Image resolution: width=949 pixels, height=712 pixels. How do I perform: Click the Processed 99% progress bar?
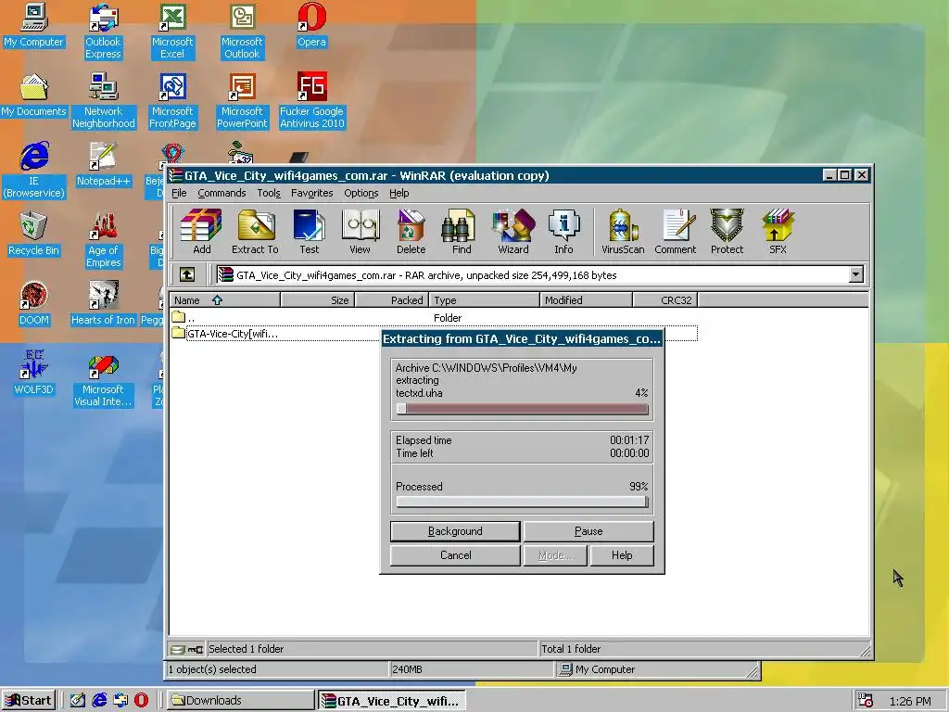(522, 502)
